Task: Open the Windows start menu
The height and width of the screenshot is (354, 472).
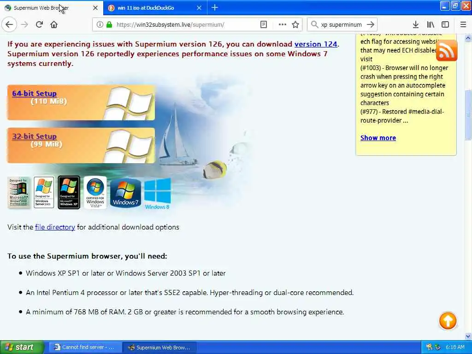Action: [x=21, y=348]
